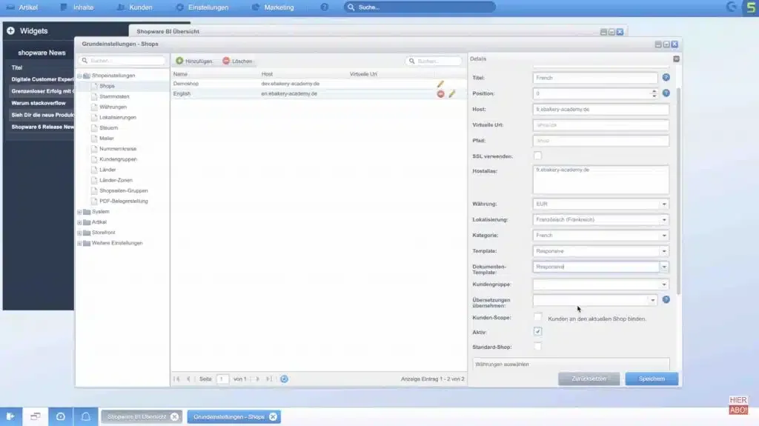Click the Widgets plus icon
This screenshot has width=759, height=426.
click(10, 30)
